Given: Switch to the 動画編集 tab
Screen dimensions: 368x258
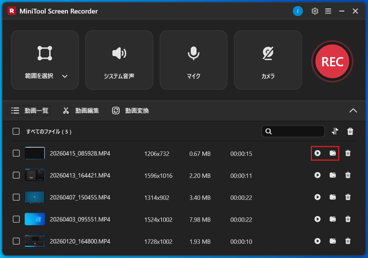Looking at the screenshot, I should click(81, 111).
